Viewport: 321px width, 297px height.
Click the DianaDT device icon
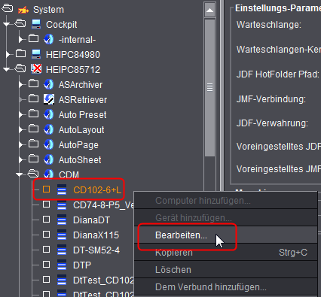point(62,220)
